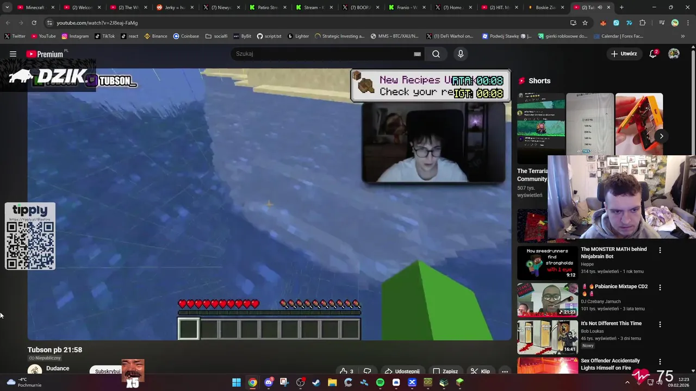Open options for Sex Offender video
The height and width of the screenshot is (391, 696).
point(660,362)
